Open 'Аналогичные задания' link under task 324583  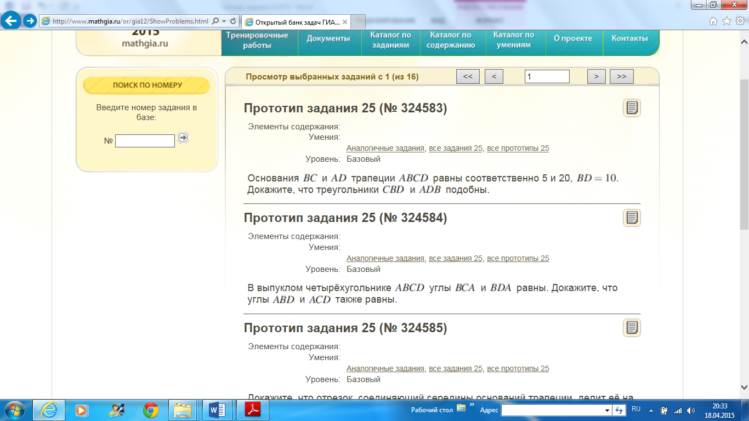pyautogui.click(x=385, y=149)
